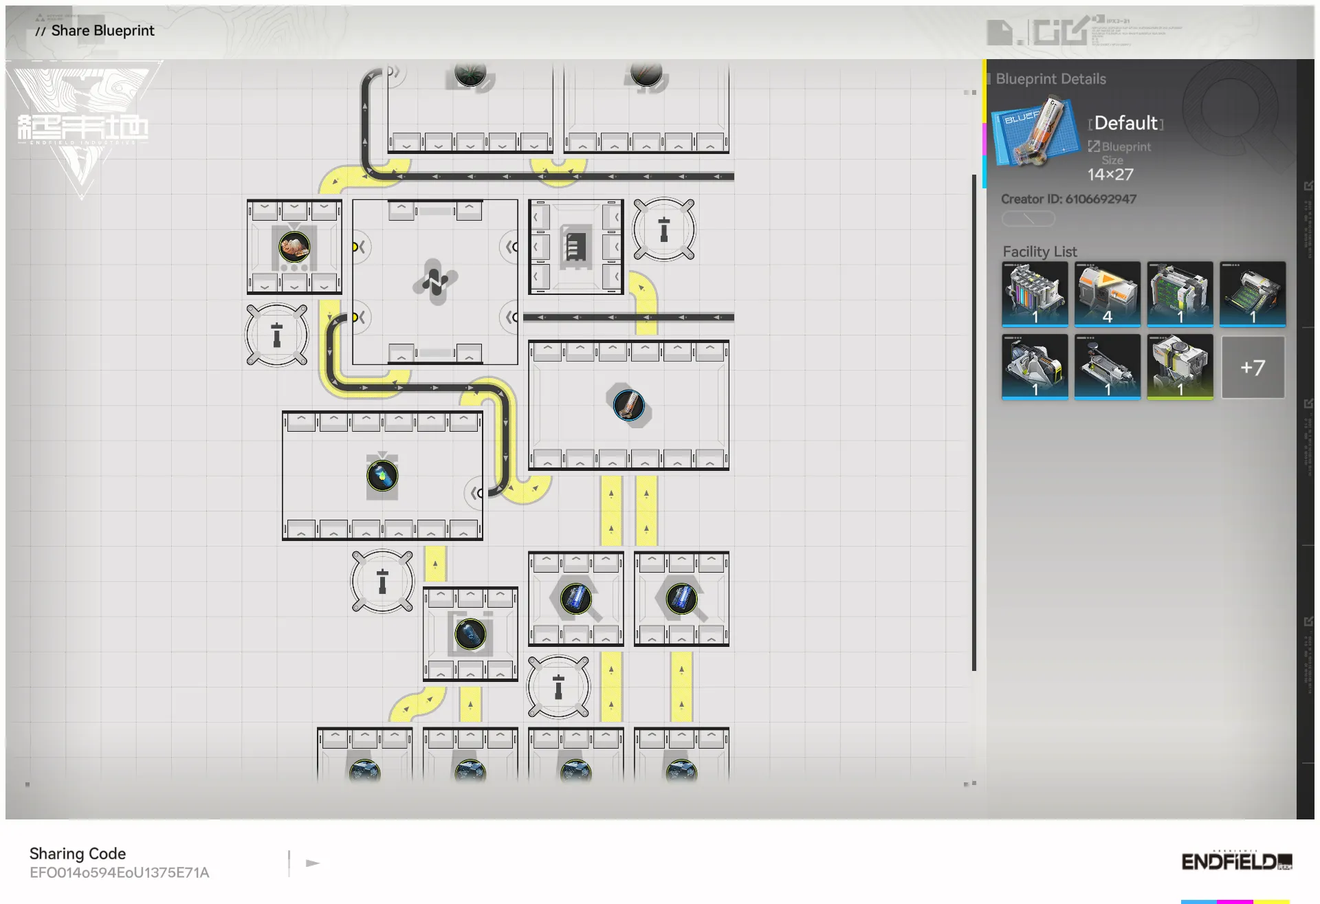Click the orange tube item icon

[x=628, y=405]
